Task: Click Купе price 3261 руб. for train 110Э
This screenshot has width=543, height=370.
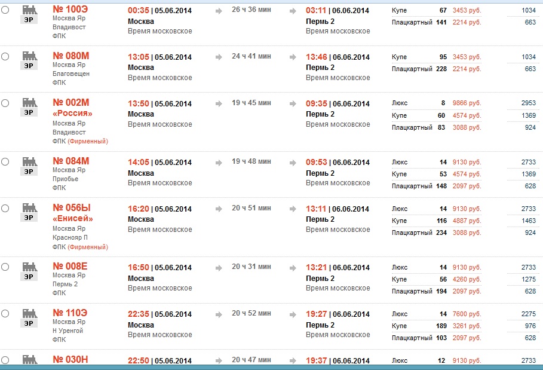Action: pyautogui.click(x=467, y=326)
